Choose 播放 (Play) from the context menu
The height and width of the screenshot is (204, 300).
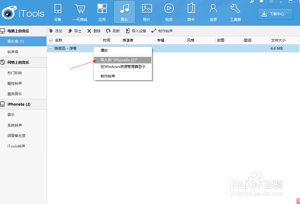coord(123,51)
